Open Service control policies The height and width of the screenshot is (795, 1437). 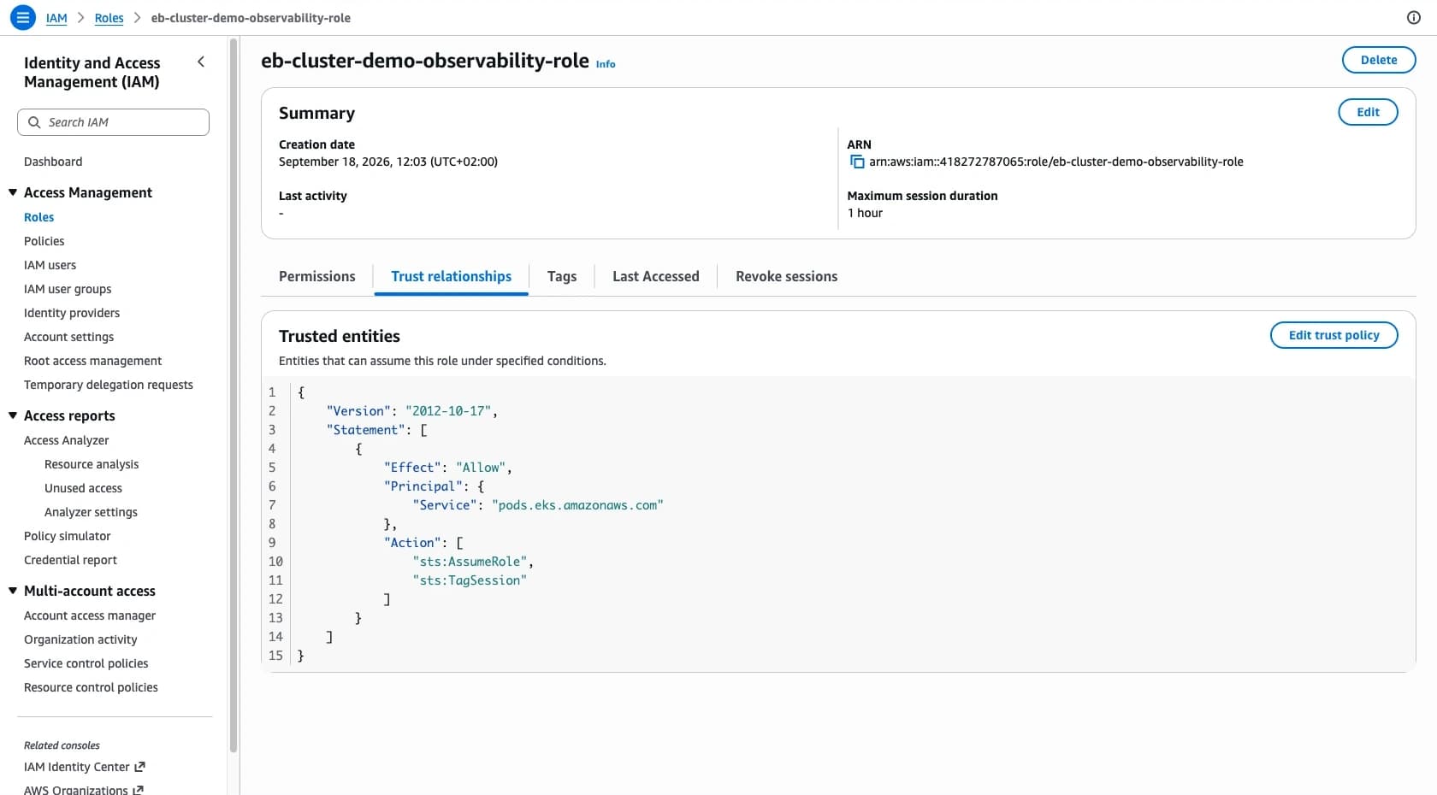point(86,663)
